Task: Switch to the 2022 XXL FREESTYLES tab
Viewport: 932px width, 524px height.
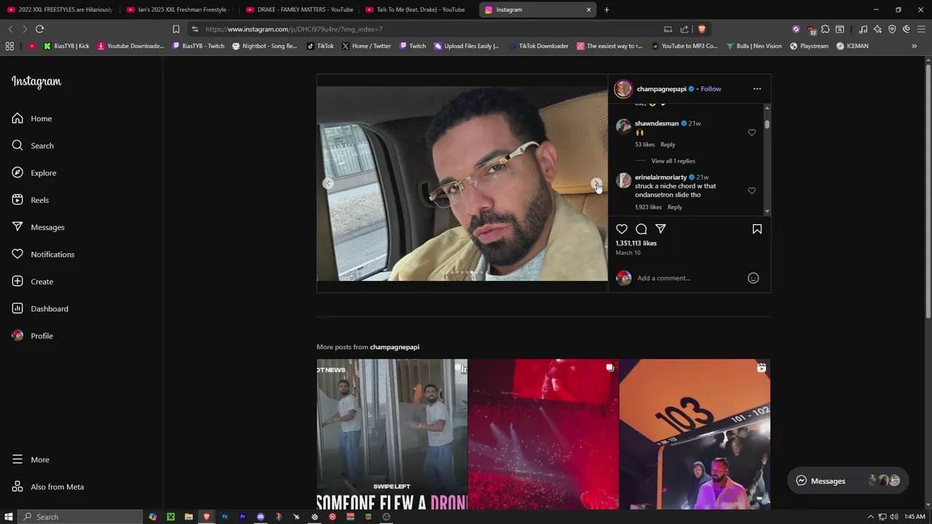Action: [60, 9]
